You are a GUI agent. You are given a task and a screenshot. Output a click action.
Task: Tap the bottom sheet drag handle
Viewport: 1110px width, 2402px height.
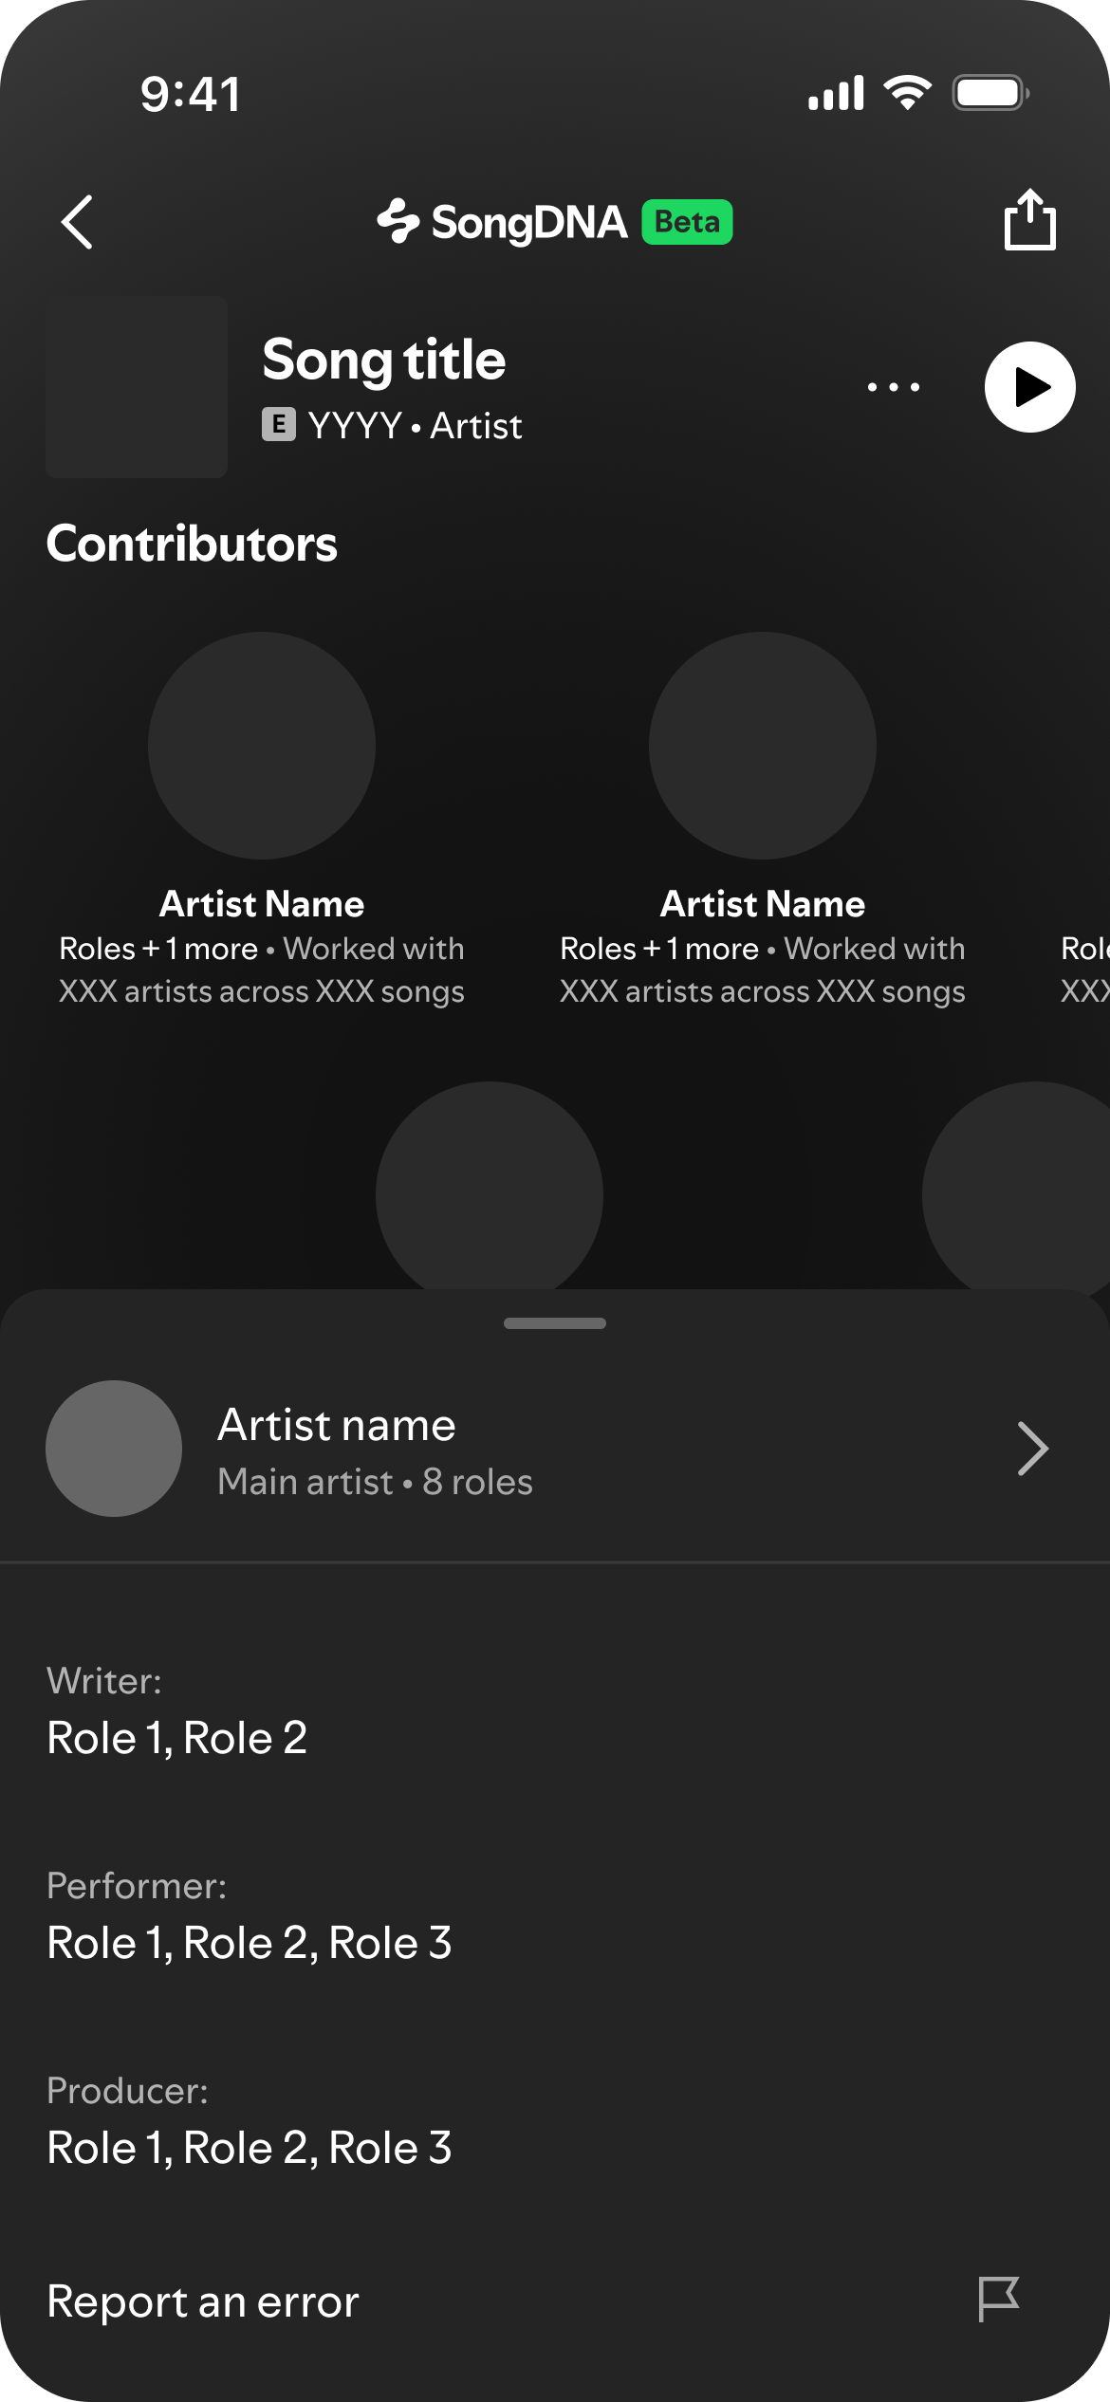pos(555,1323)
